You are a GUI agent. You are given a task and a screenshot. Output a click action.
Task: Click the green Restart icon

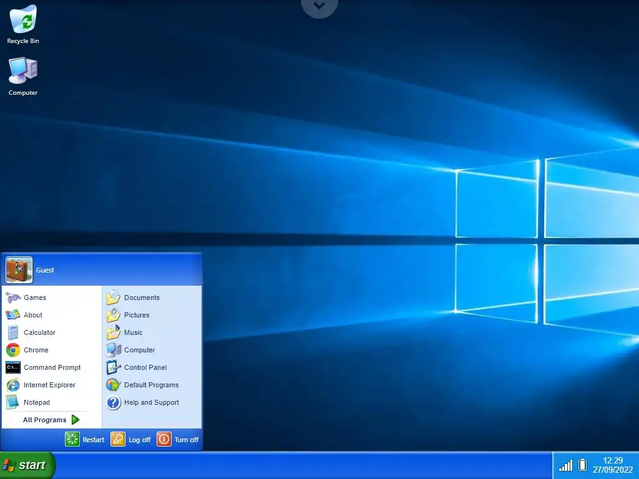pos(72,439)
